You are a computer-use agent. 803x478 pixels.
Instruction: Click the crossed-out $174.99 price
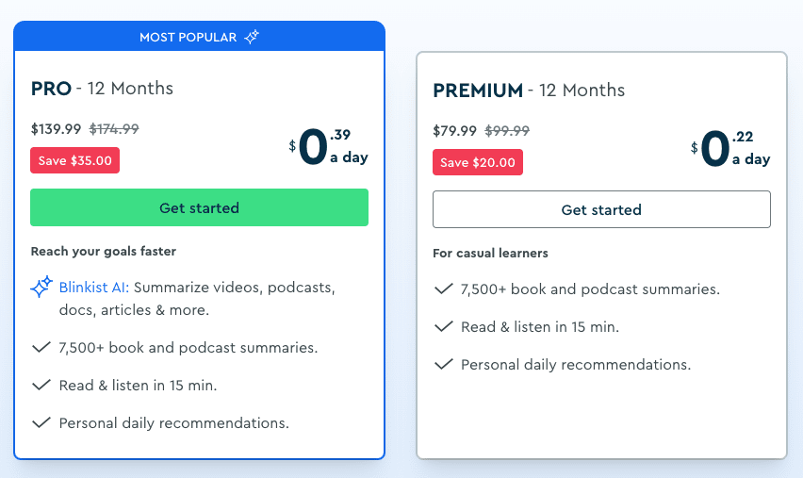(114, 129)
